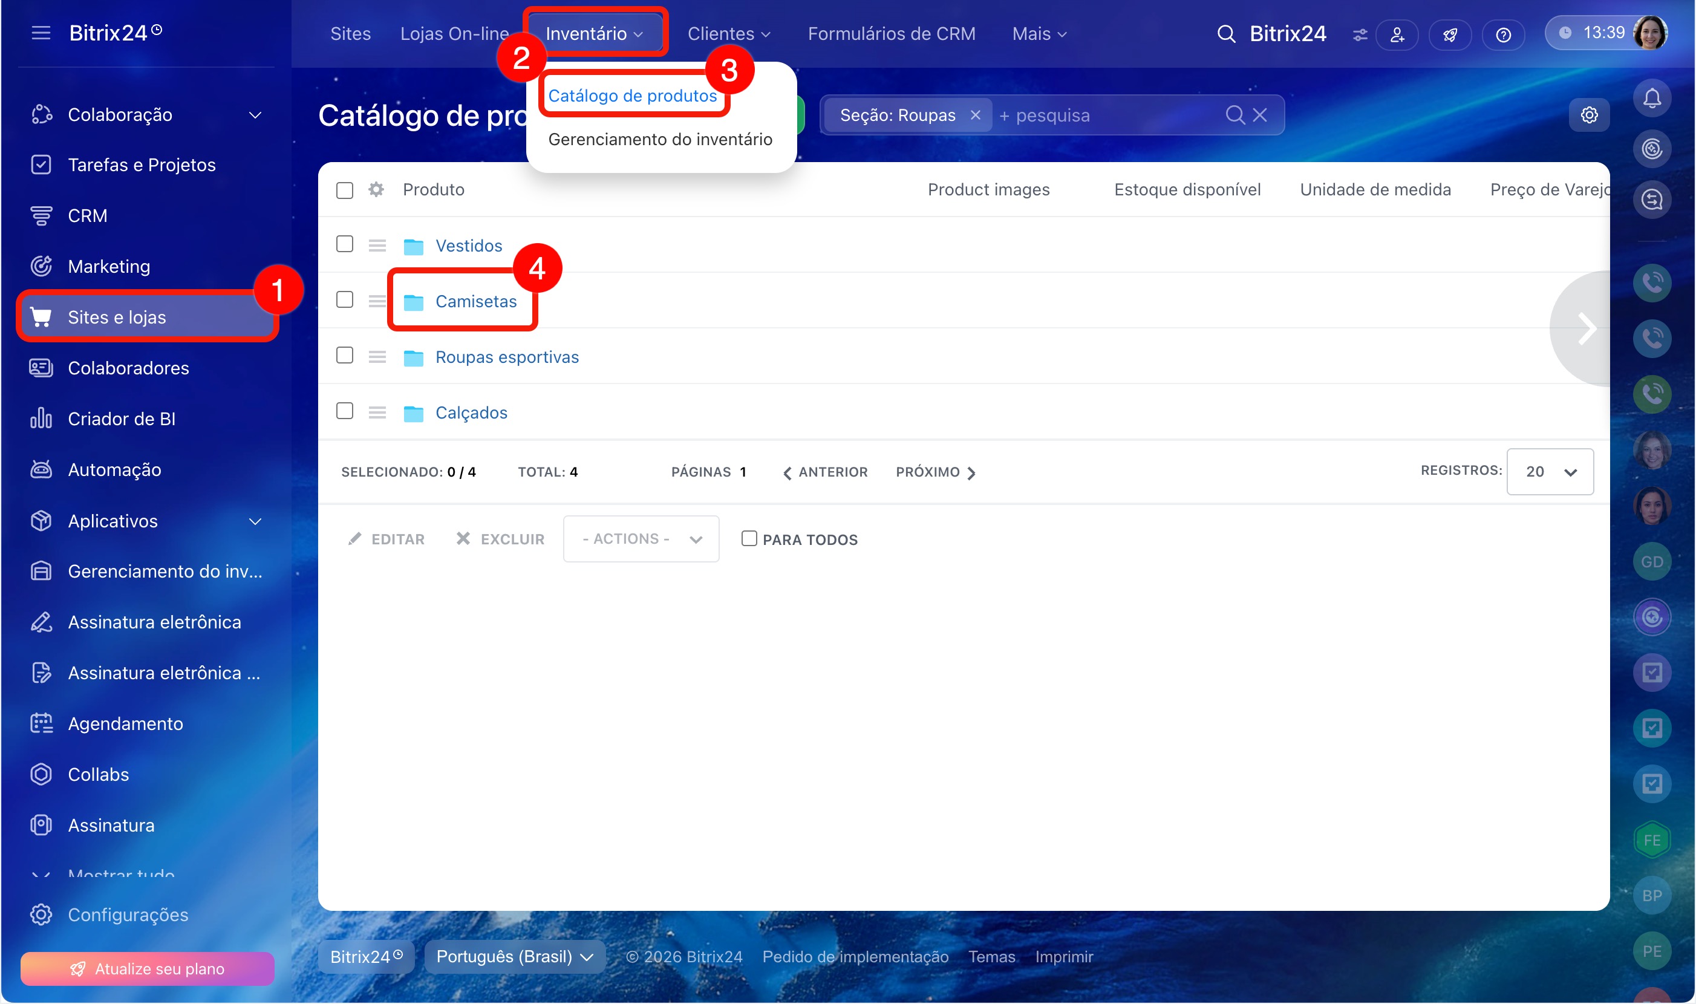Tick the Calçados row checkbox

coord(344,411)
